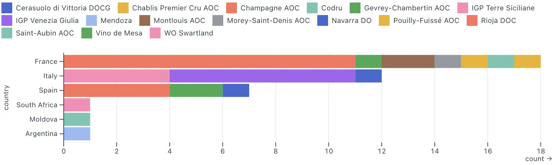The image size is (556, 165).
Task: Click the Cerasuolo di Vittoria DOCG legend swatch
Action: click(7, 8)
